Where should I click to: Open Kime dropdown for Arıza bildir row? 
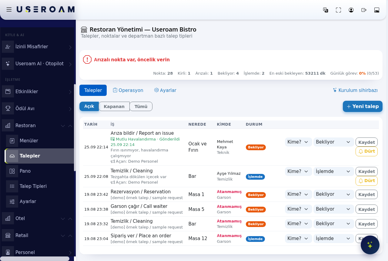pyautogui.click(x=298, y=142)
